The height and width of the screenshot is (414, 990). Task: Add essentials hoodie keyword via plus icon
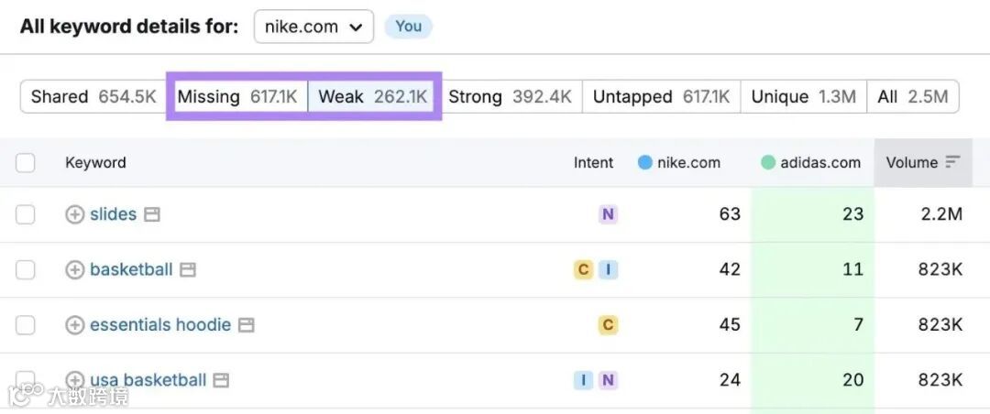(74, 325)
